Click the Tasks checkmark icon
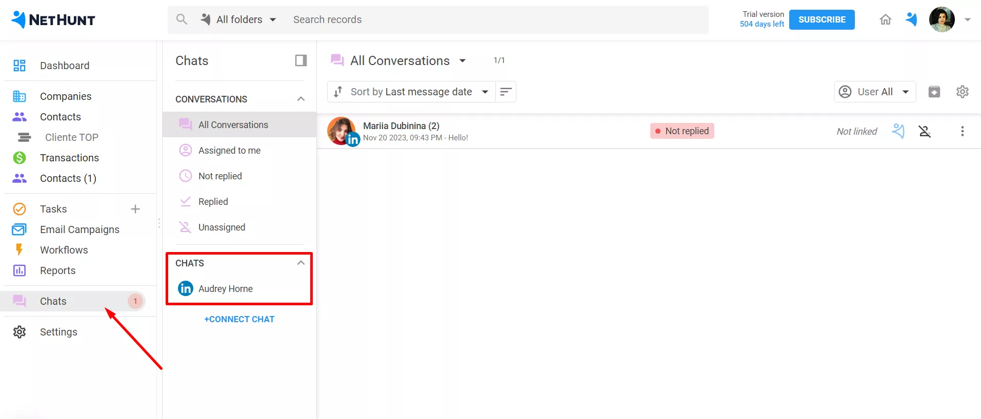Image resolution: width=981 pixels, height=419 pixels. click(x=19, y=209)
